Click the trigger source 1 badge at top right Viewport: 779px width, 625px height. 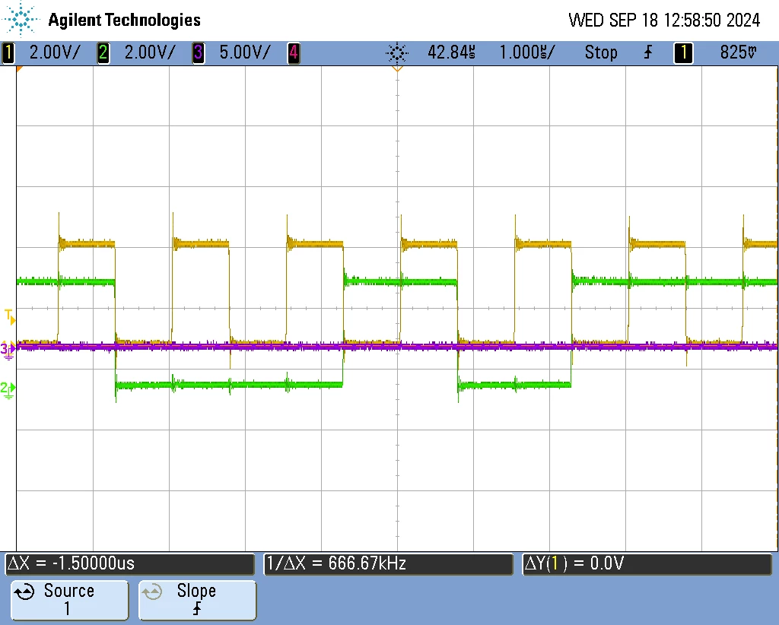[683, 52]
